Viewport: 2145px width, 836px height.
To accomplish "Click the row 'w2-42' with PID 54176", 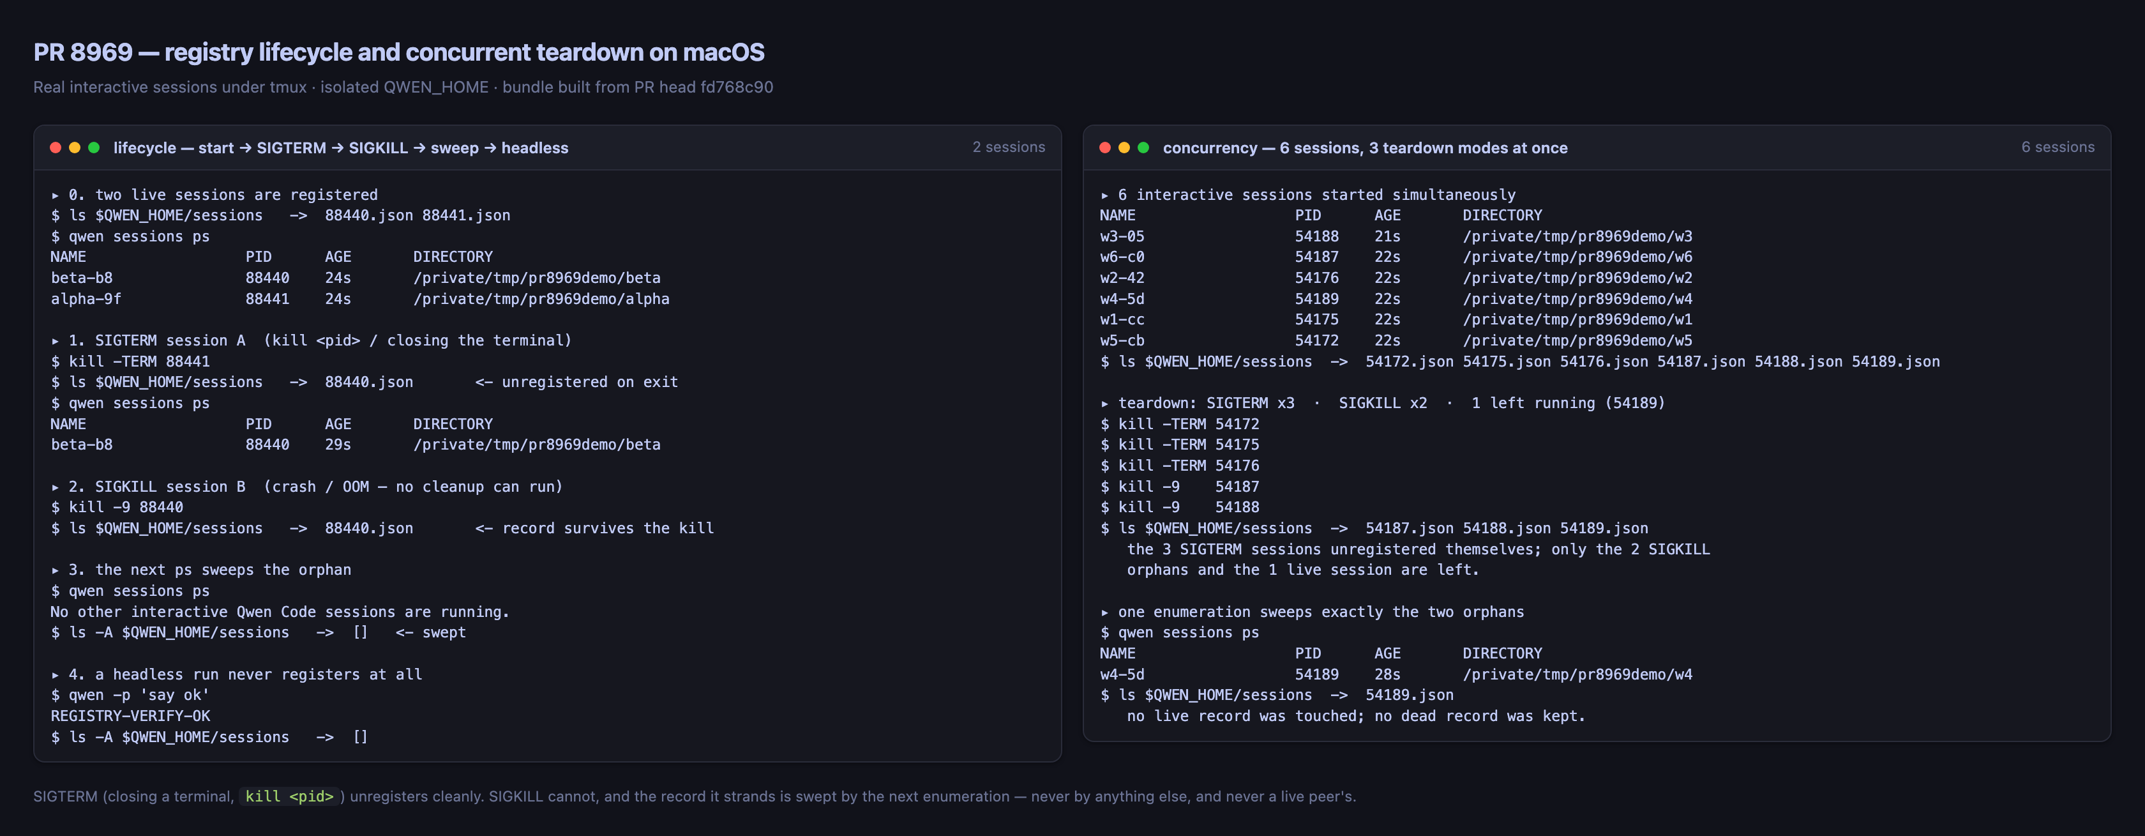I will (x=1396, y=277).
